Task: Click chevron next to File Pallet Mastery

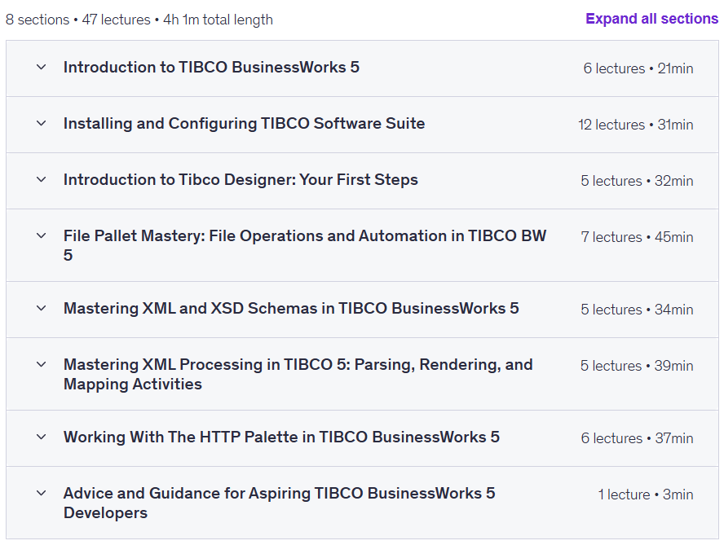Action: click(41, 236)
